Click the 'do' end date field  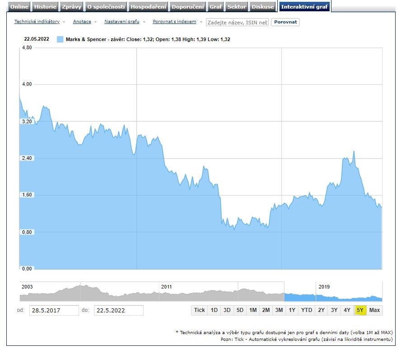[118, 311]
